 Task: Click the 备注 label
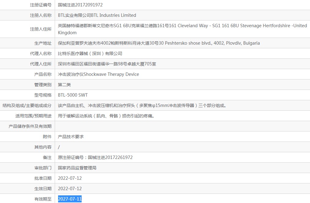pyautogui.click(x=47, y=157)
